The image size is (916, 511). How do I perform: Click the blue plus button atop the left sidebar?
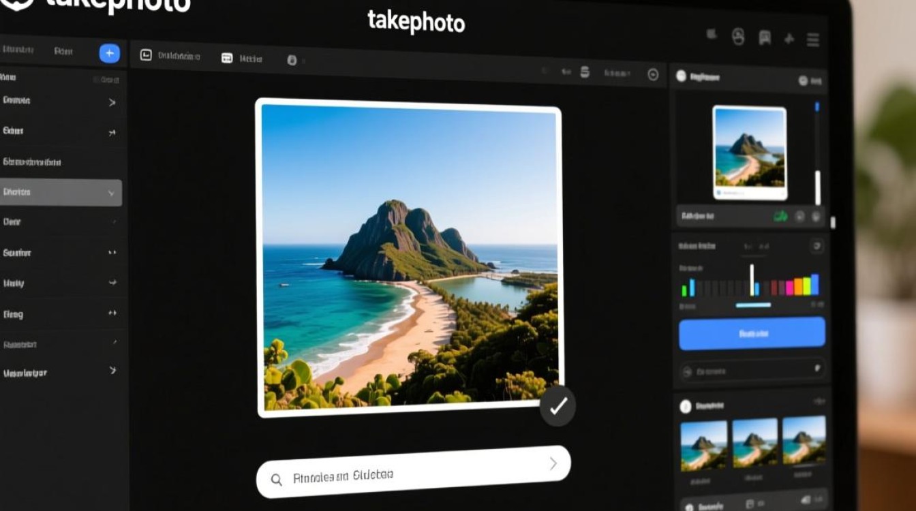pos(108,52)
